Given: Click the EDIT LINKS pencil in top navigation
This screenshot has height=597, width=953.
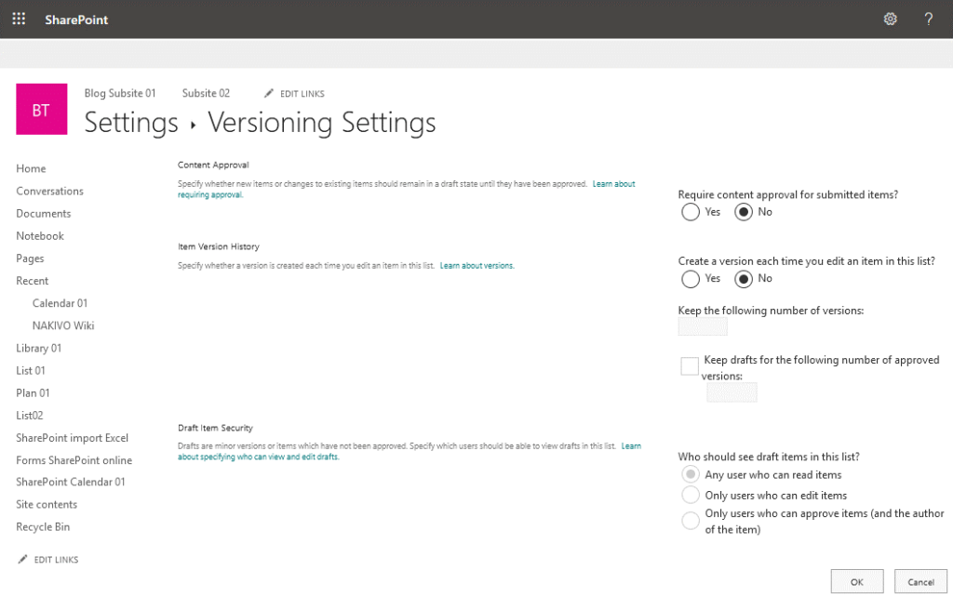Looking at the screenshot, I should [294, 93].
